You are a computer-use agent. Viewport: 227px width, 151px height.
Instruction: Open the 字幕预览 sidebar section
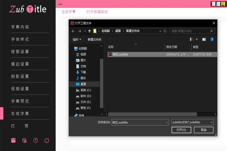click(20, 101)
